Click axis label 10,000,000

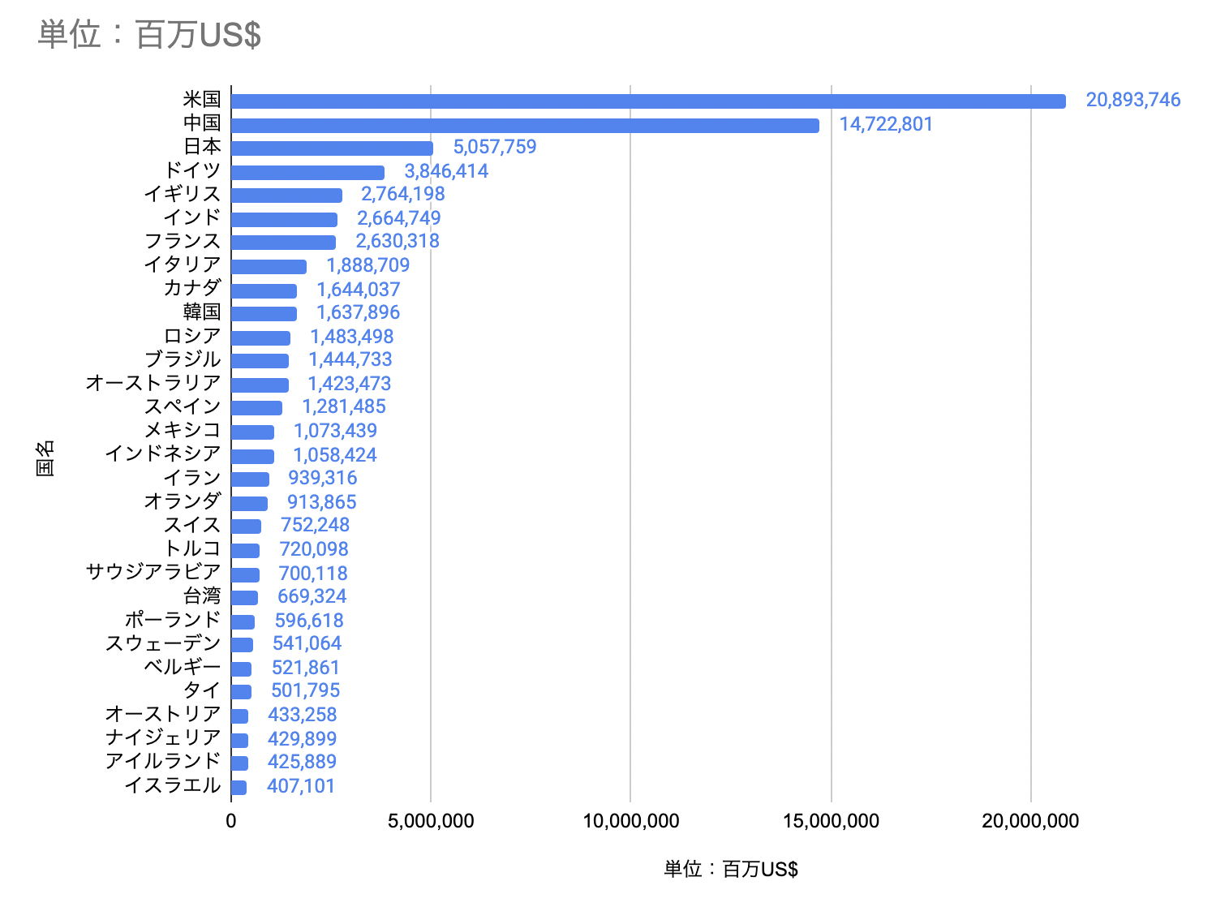[x=630, y=821]
